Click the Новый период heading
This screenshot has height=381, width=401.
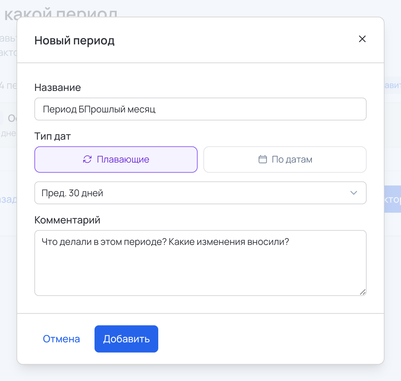(x=74, y=41)
